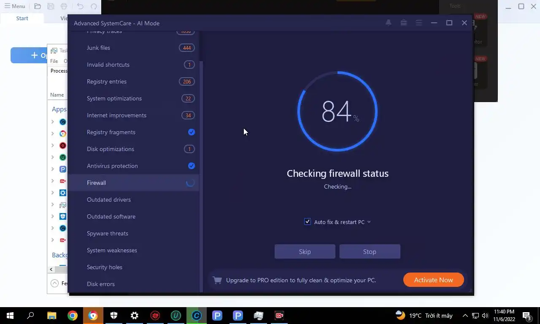Click the Activate Now button
Screen dimensions: 540x324
433,280
